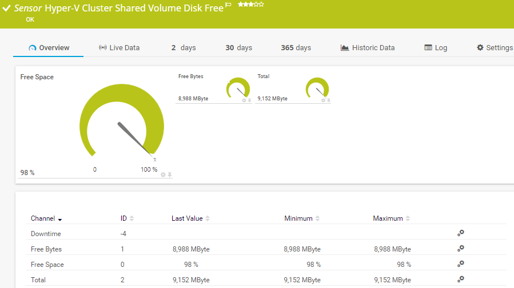Open channel settings for Free Space row
The image size is (514, 288).
coord(460,264)
